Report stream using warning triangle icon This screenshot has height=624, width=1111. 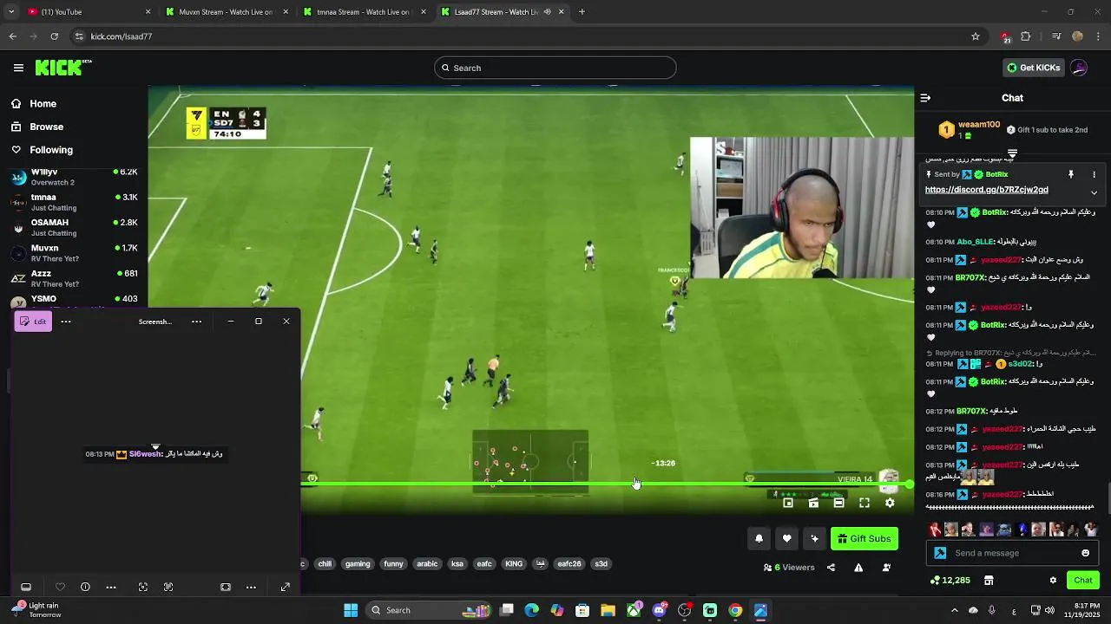click(x=858, y=568)
